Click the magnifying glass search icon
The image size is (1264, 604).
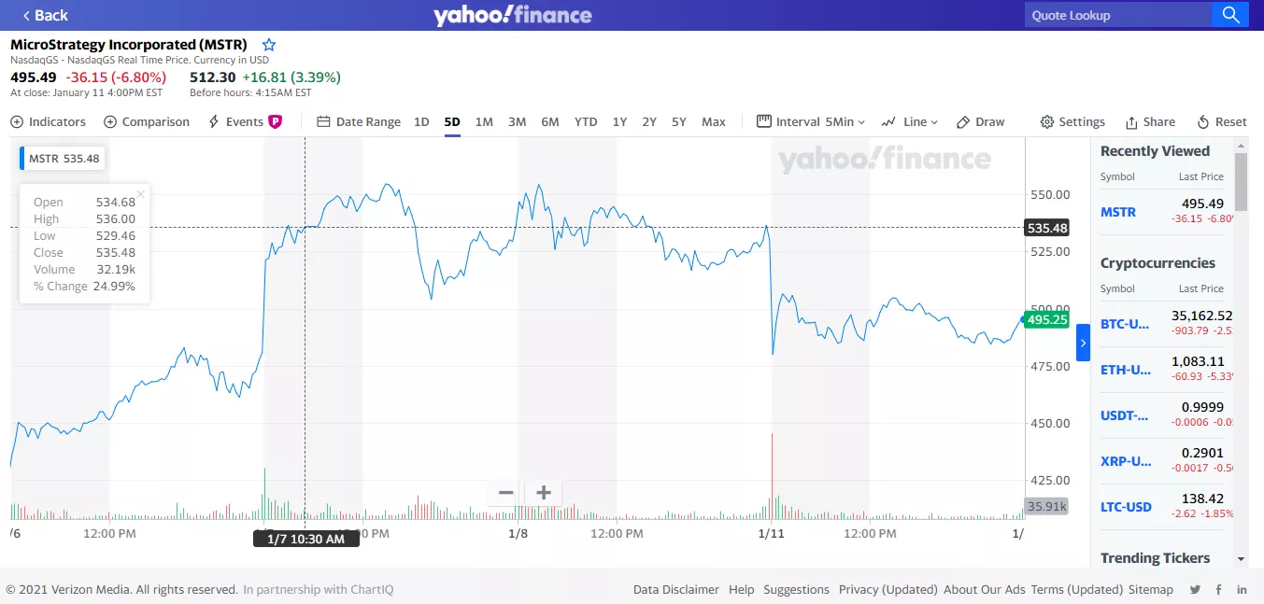[x=1230, y=14]
